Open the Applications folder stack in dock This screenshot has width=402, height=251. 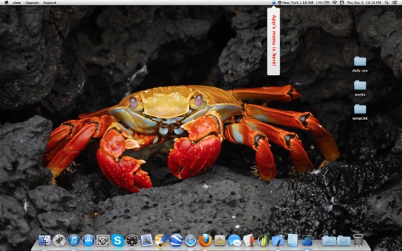pyautogui.click(x=329, y=241)
